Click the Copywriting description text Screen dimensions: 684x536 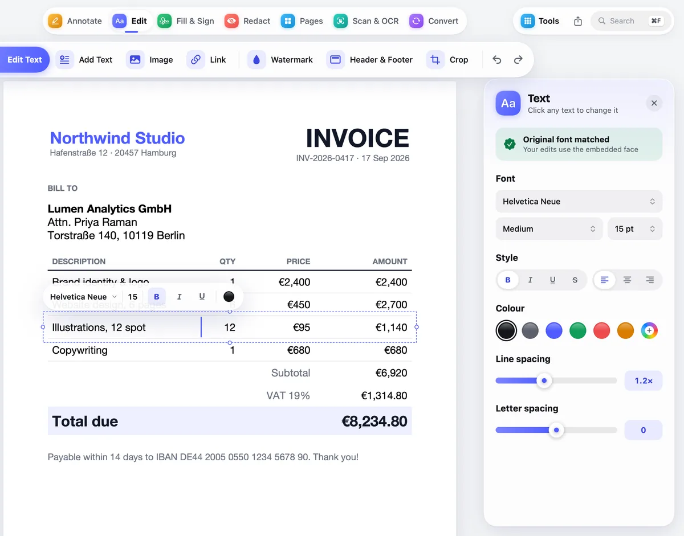(80, 350)
